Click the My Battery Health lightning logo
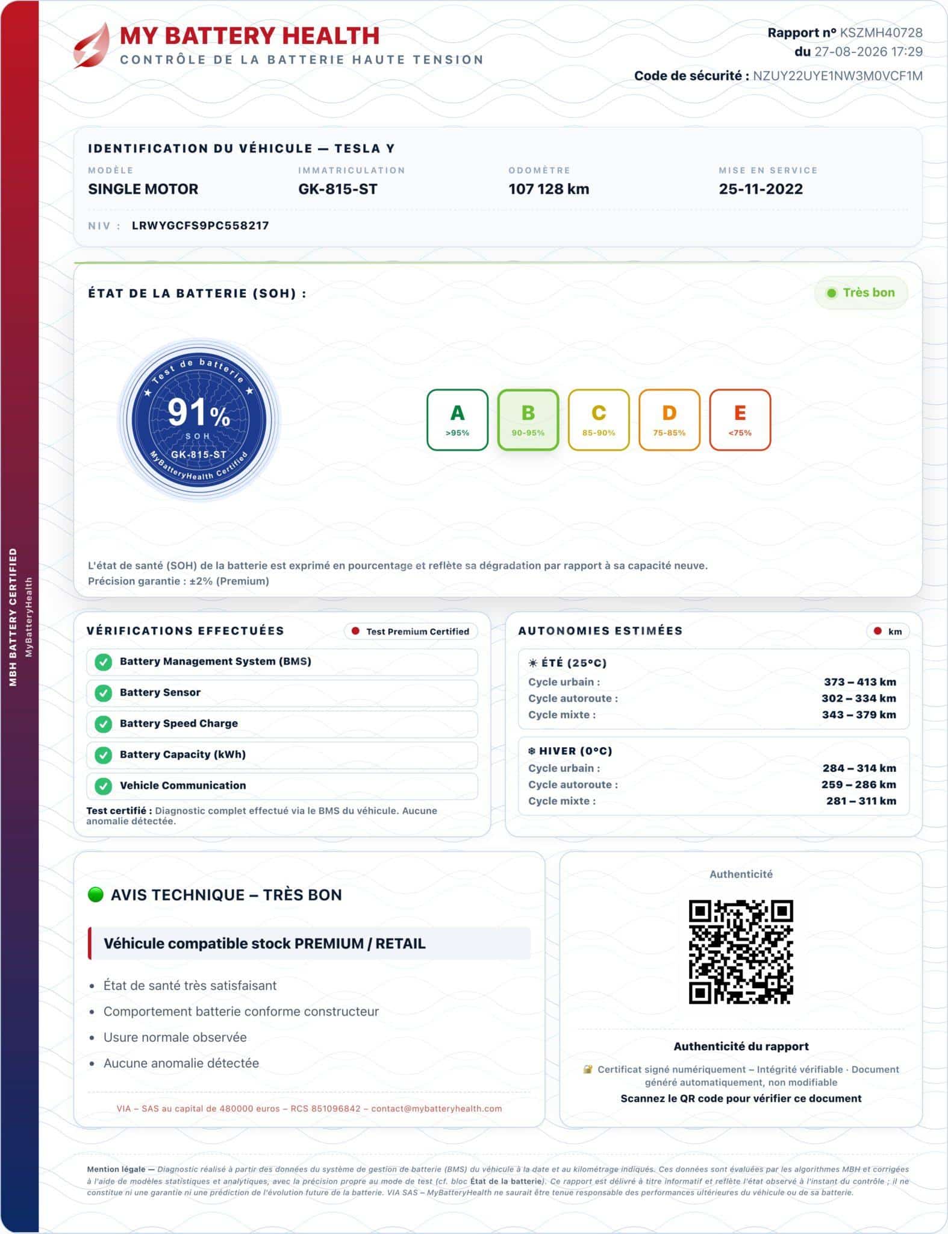948x1234 pixels. tap(92, 45)
